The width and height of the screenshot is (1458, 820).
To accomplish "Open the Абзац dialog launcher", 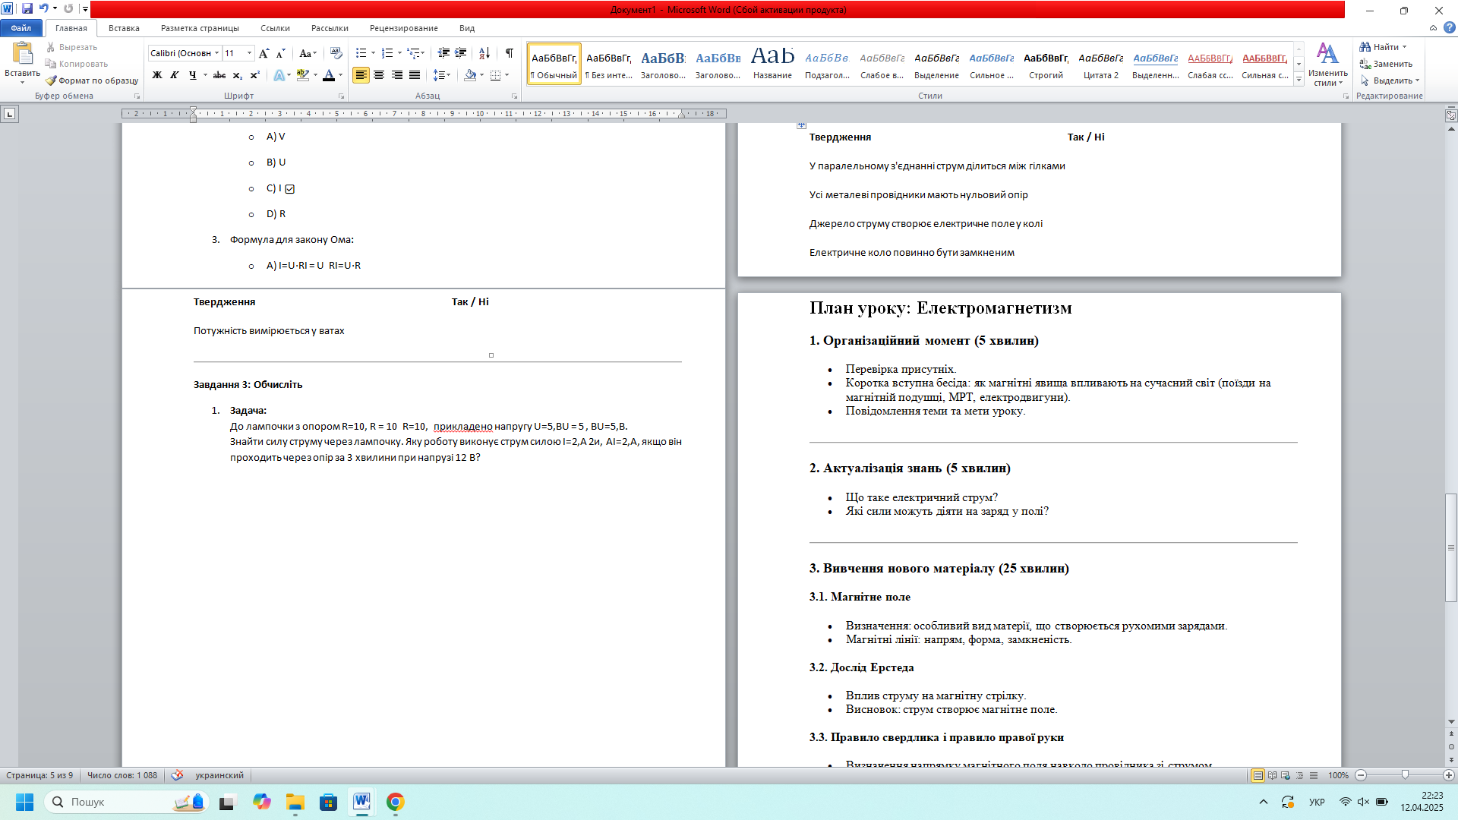I will tap(514, 96).
